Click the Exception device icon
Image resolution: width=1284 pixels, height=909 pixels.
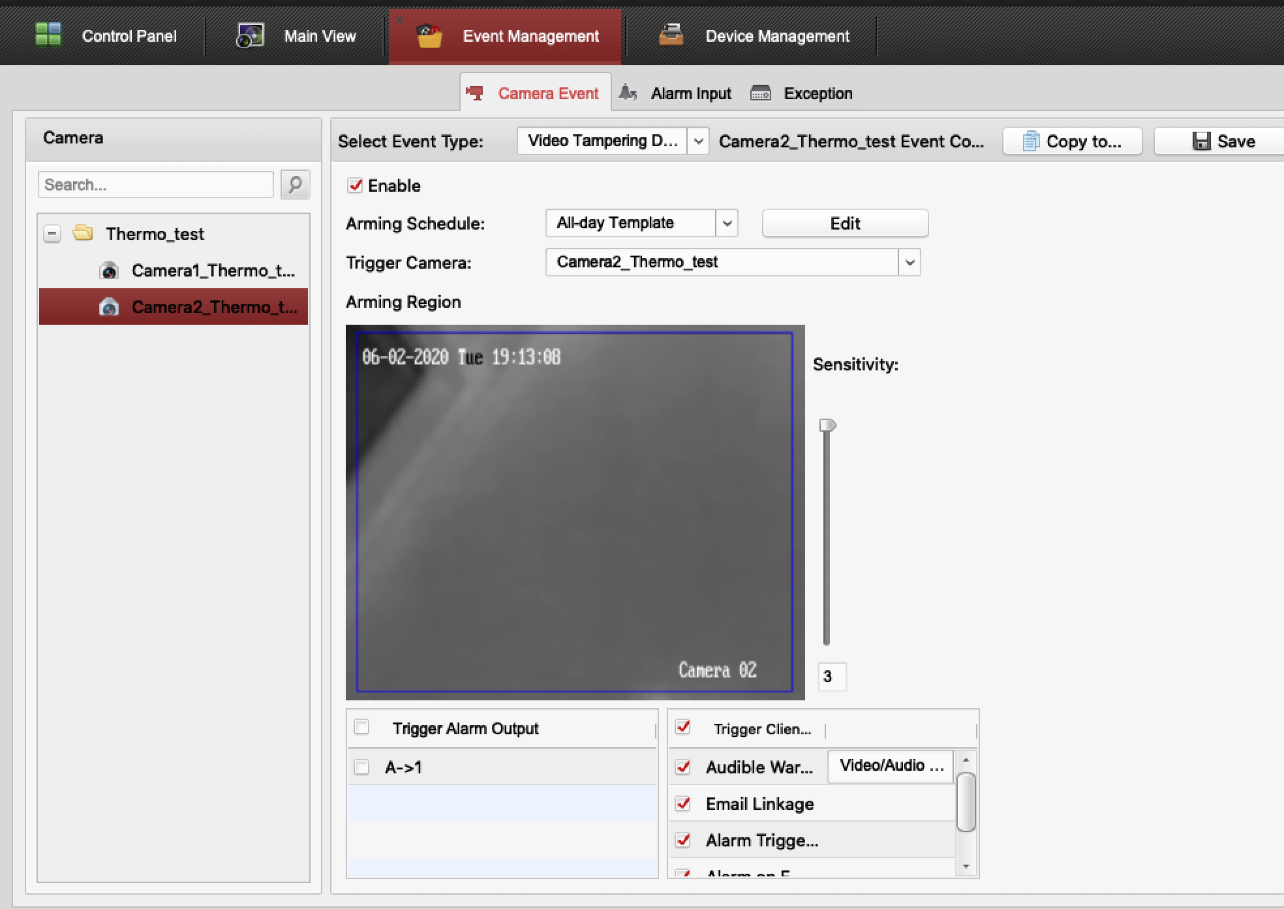pyautogui.click(x=761, y=93)
